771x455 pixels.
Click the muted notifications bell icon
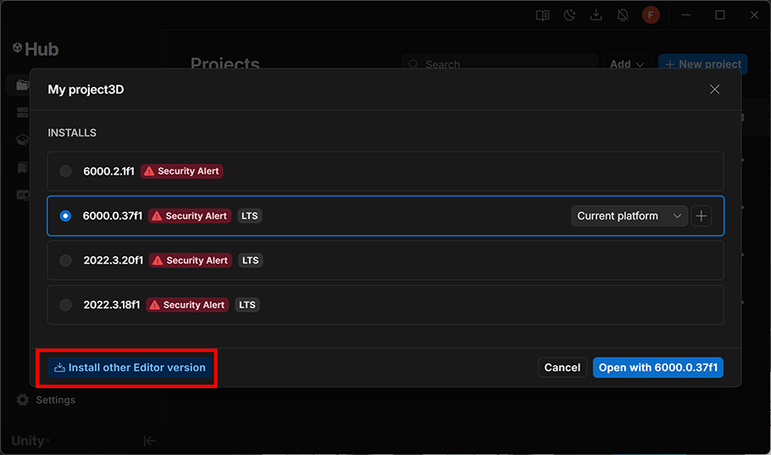coord(623,15)
